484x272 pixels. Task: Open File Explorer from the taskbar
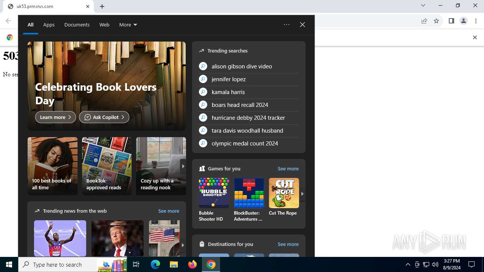(x=174, y=264)
